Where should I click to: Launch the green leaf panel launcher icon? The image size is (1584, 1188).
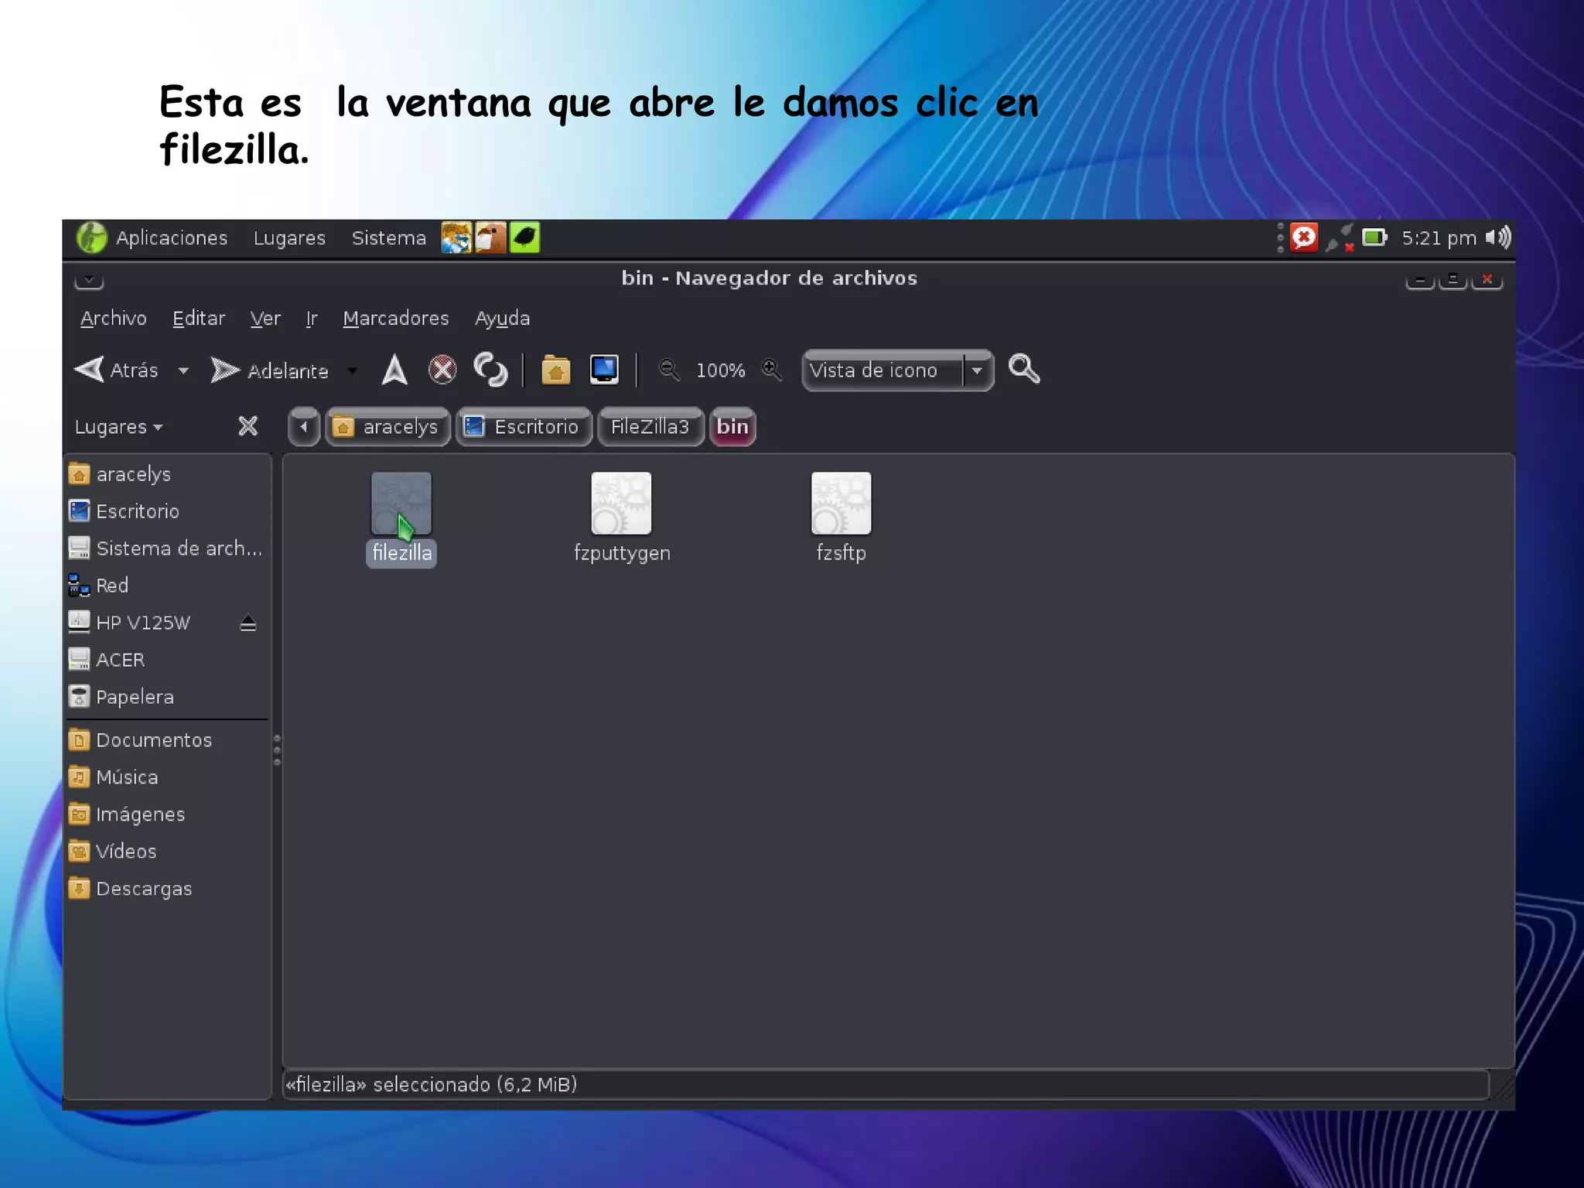(524, 237)
